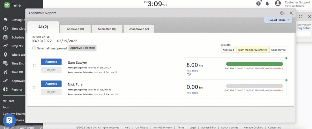The height and width of the screenshot is (129, 312).
Task: Open the Terms footer link
Action: 181,128
